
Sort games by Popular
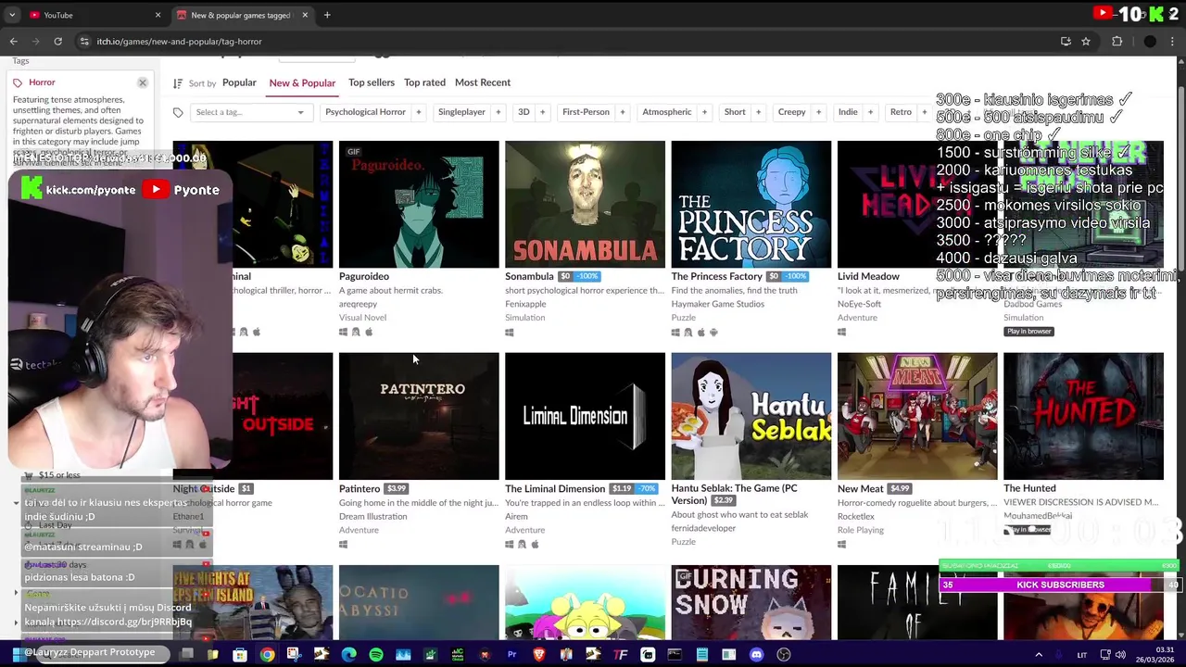coord(239,82)
